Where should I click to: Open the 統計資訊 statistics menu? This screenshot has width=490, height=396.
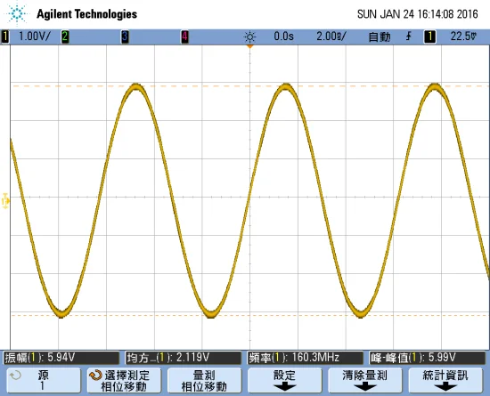(x=445, y=380)
